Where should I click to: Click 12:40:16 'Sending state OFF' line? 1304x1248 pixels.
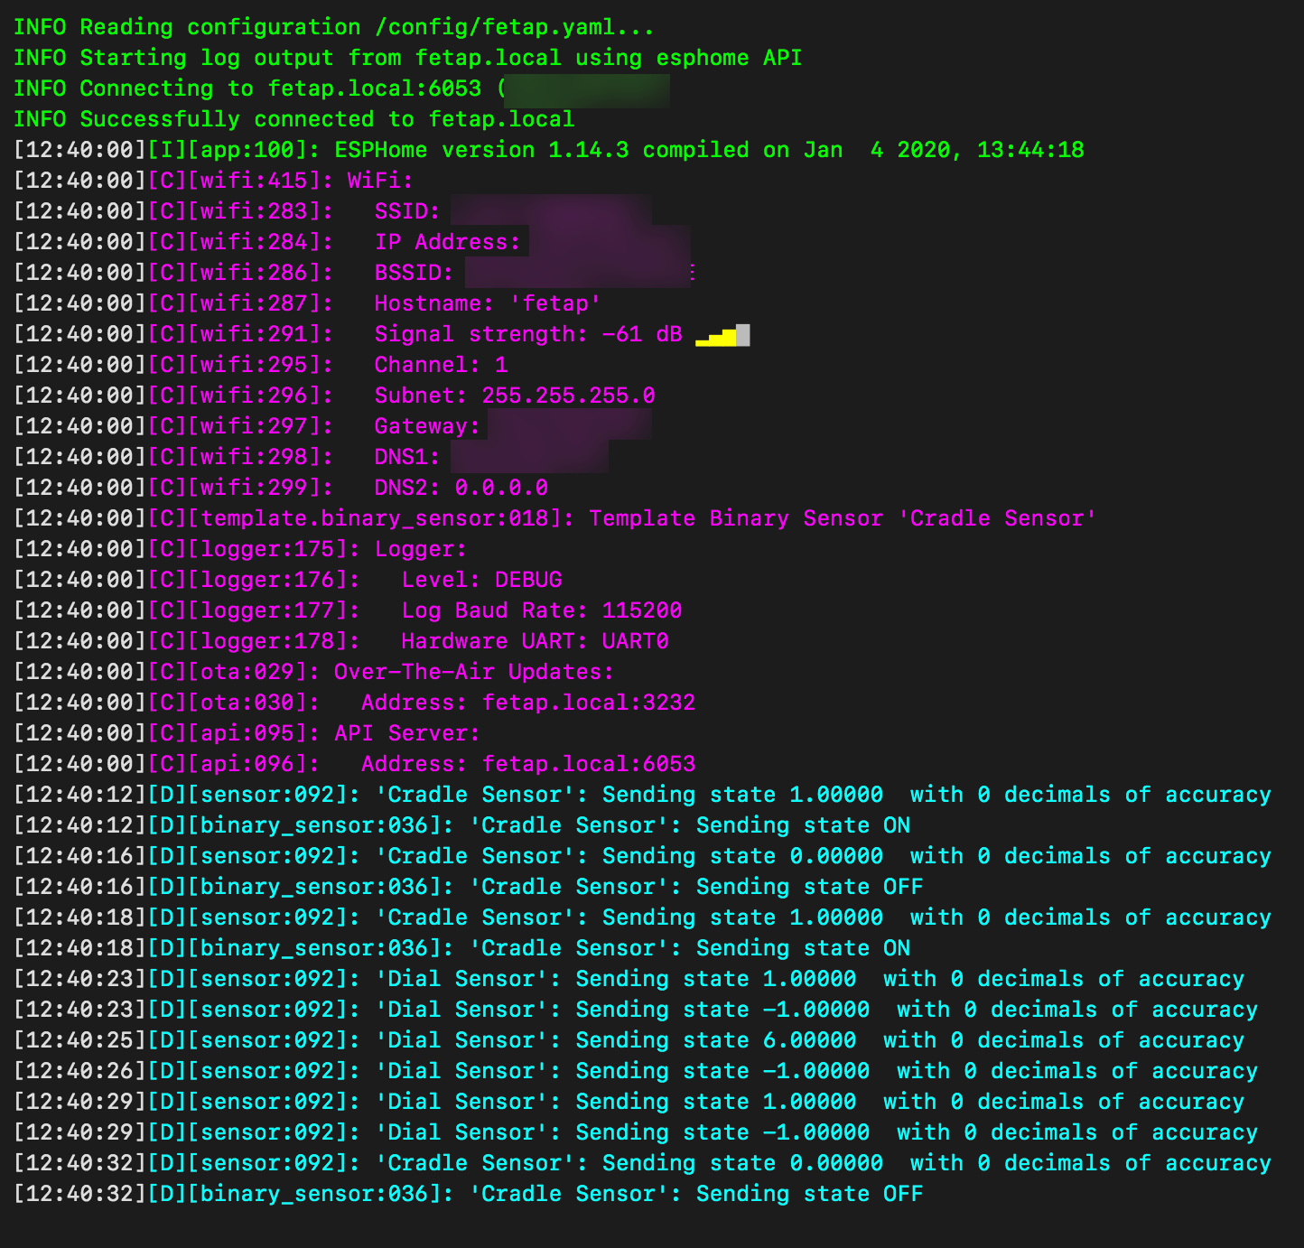469,887
